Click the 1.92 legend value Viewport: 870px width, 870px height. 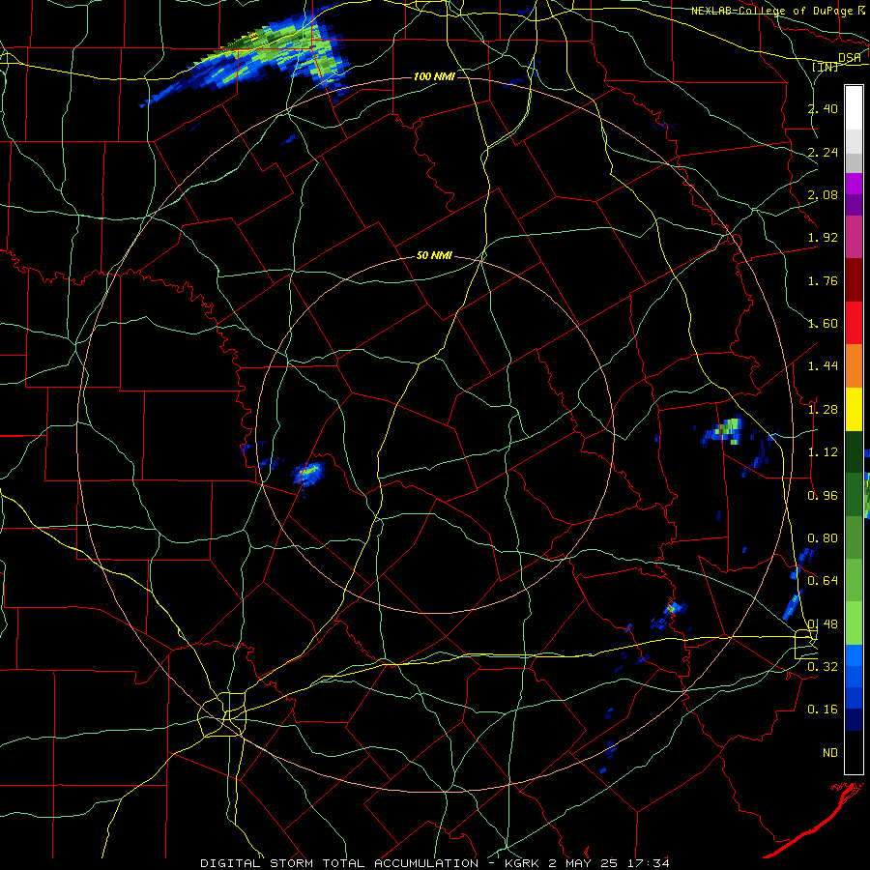pos(823,238)
